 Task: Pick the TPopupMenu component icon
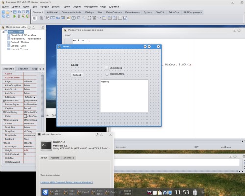pyautogui.click(x=48, y=18)
